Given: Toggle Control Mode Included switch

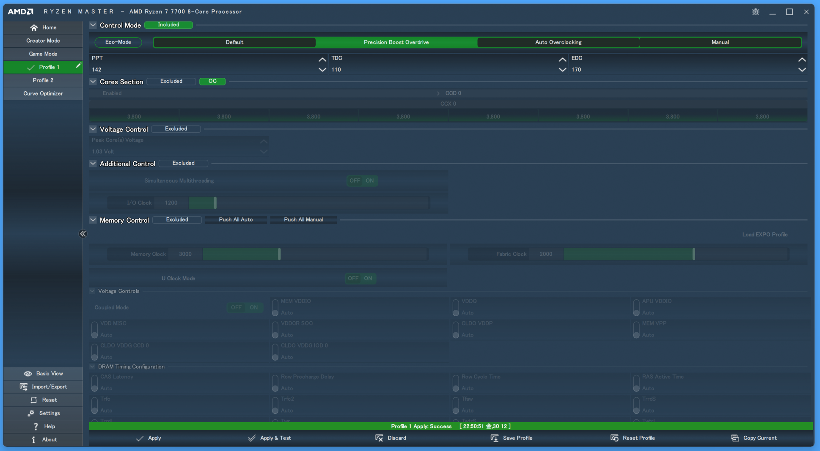Looking at the screenshot, I should [168, 25].
